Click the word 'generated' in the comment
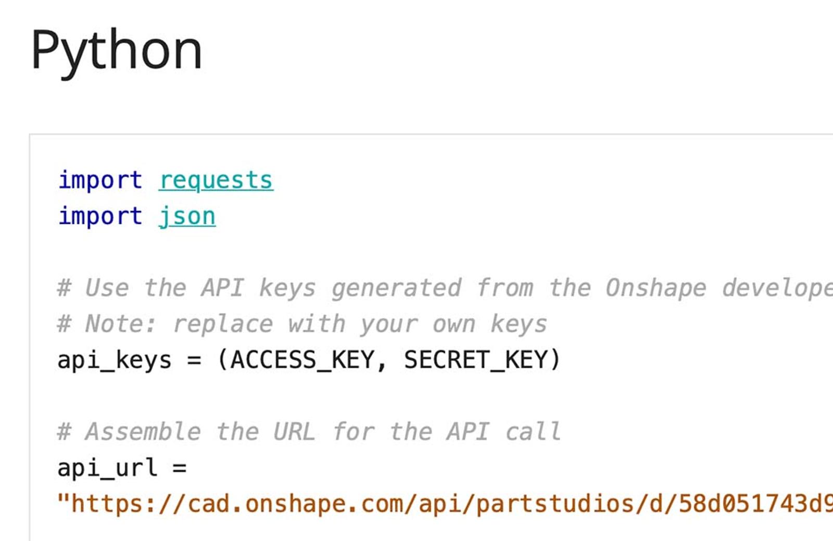833x541 pixels. (x=396, y=288)
